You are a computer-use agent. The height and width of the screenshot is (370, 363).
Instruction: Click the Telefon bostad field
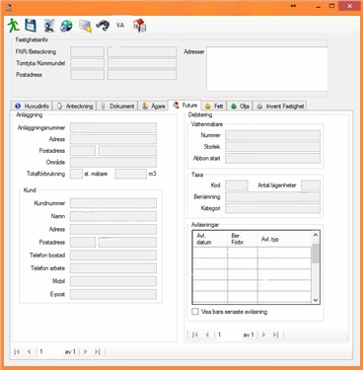(113, 256)
